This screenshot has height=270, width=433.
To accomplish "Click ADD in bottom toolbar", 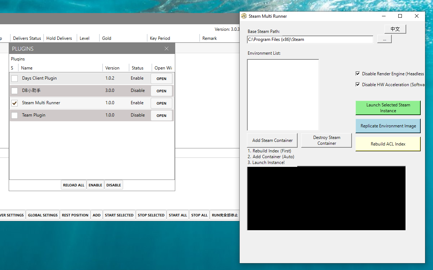I will pos(97,215).
